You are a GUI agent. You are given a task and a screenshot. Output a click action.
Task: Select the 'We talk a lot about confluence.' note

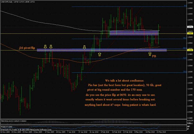point(124,80)
